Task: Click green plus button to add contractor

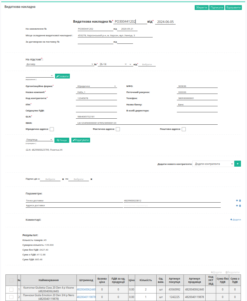Action: [238, 164]
